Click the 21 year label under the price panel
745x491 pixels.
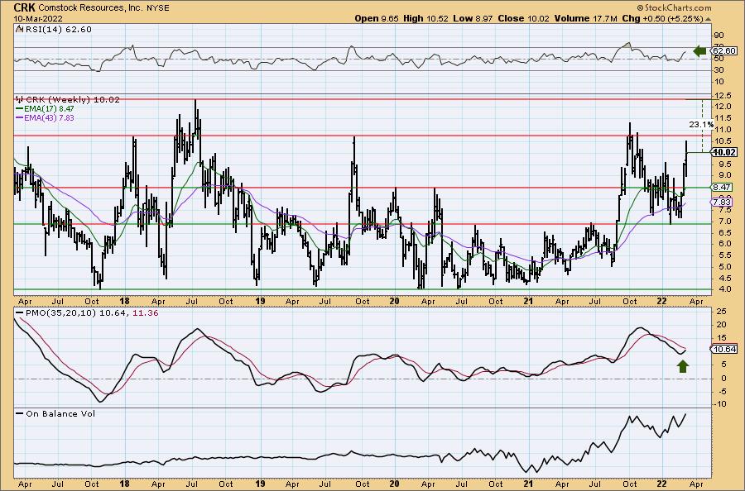[x=528, y=301]
